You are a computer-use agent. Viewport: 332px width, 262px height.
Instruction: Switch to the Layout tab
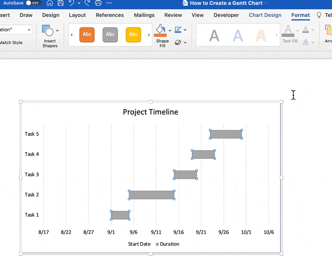(x=77, y=15)
